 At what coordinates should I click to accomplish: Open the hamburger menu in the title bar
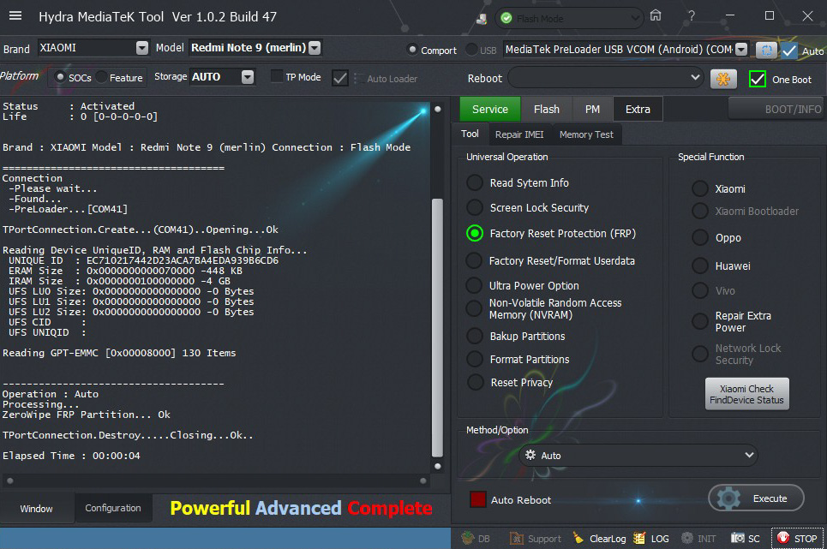(15, 15)
